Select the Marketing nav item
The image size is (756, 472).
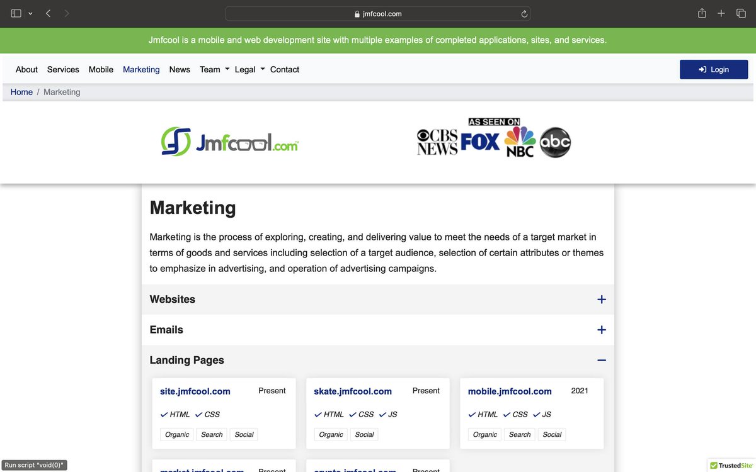pos(141,69)
